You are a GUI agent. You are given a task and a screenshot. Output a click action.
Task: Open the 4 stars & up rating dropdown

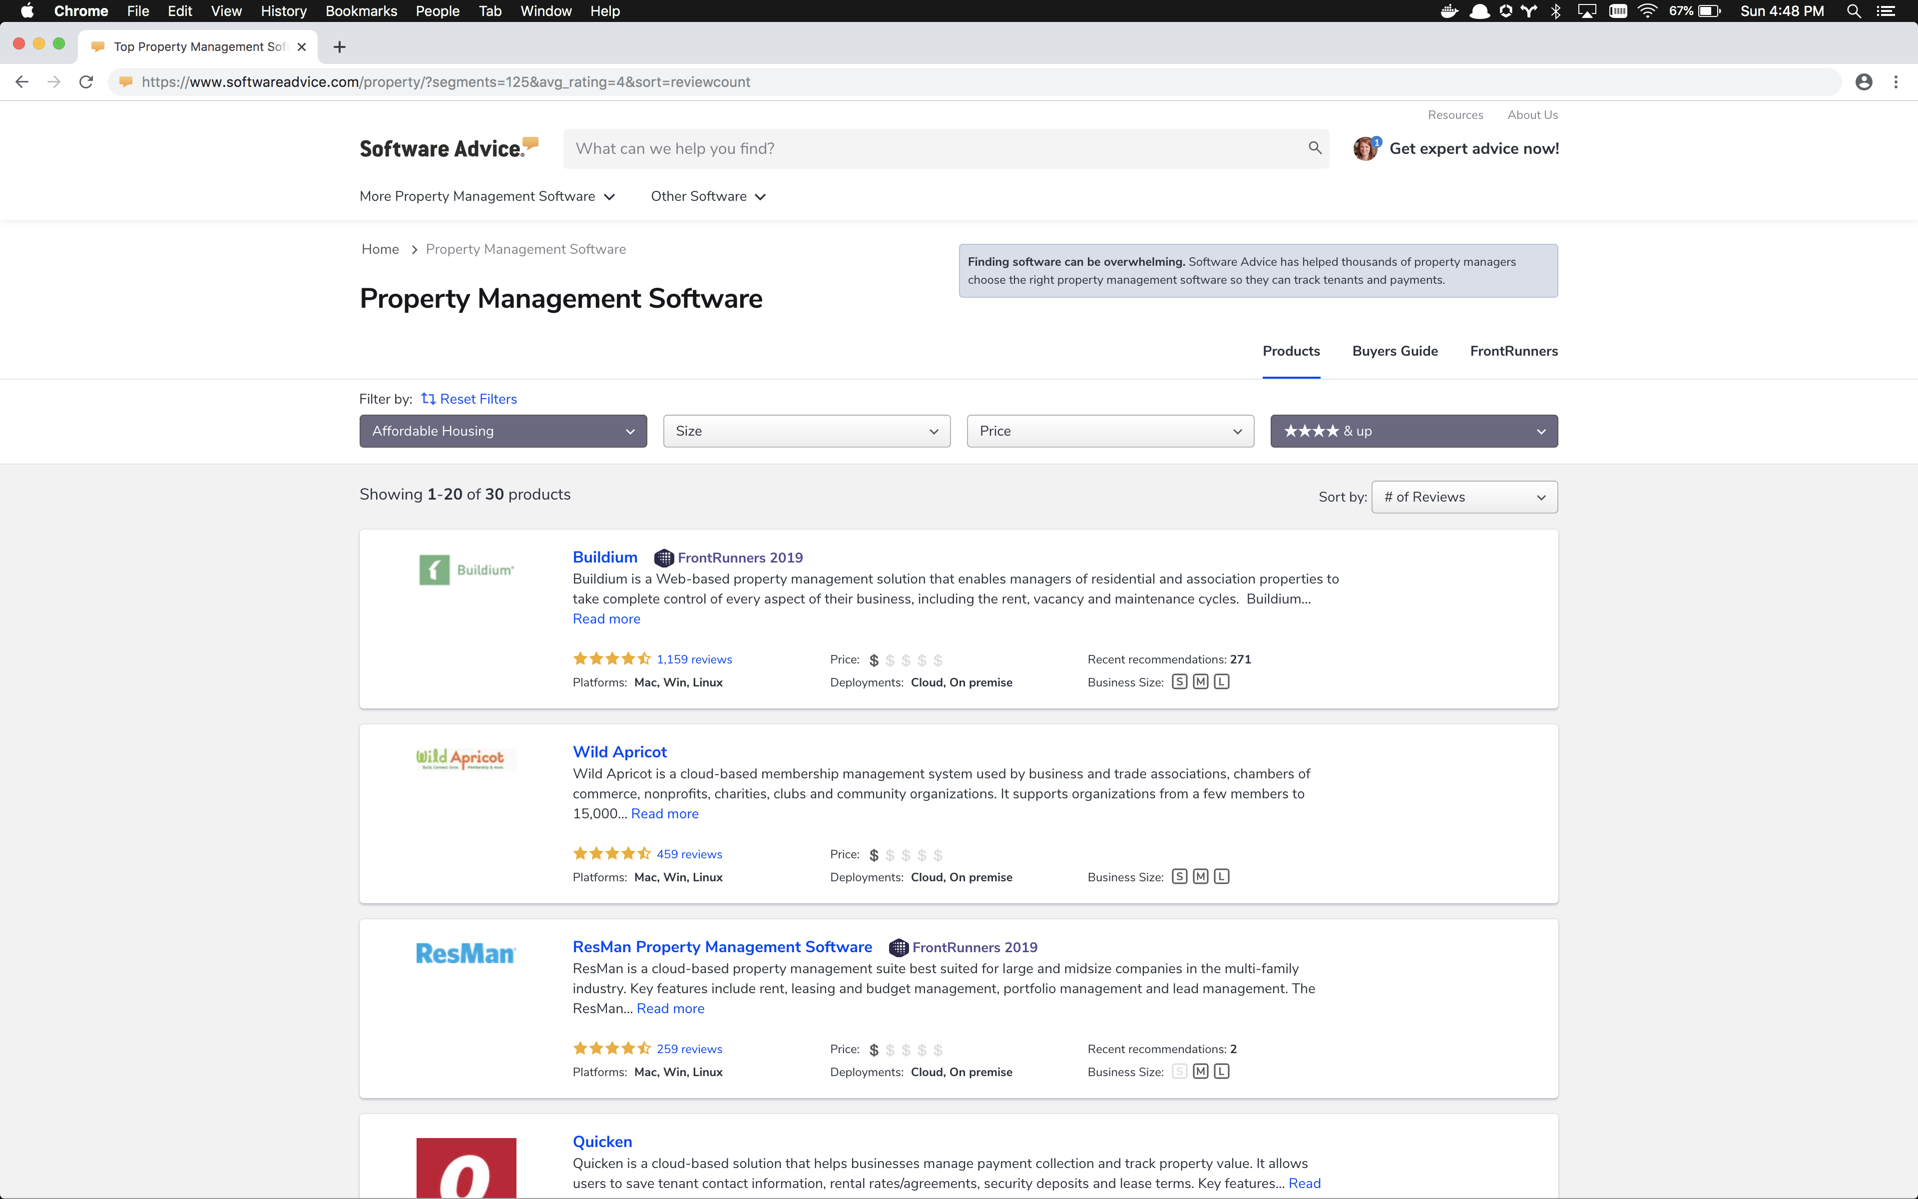tap(1414, 431)
